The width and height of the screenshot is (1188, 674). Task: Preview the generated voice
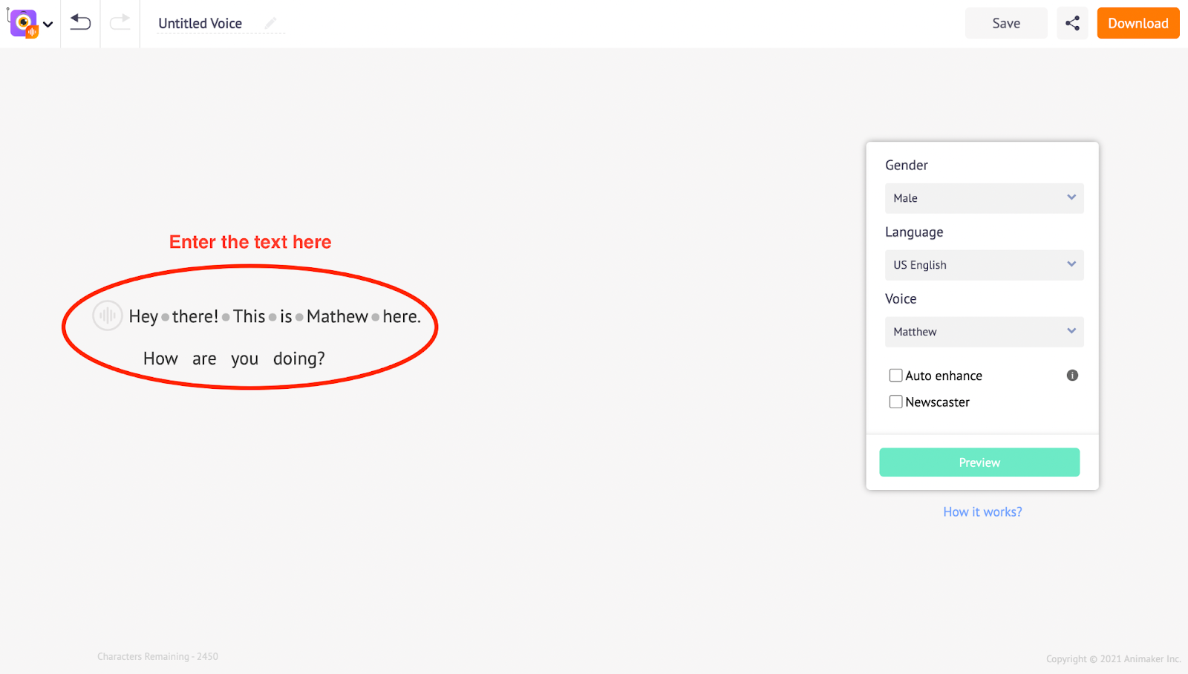[x=979, y=462]
